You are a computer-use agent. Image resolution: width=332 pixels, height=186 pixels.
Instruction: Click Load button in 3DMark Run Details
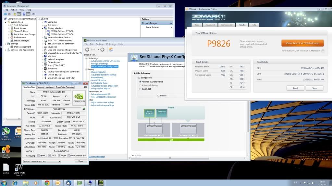point(295,88)
